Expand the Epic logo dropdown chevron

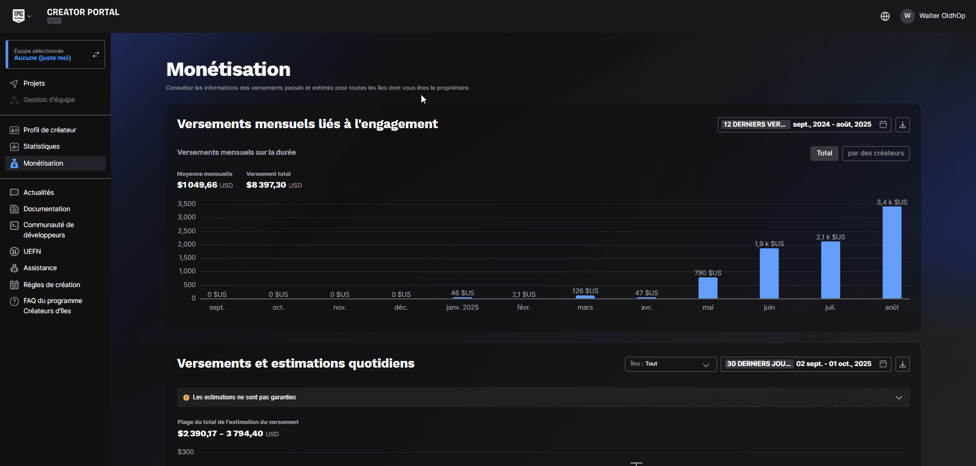30,16
